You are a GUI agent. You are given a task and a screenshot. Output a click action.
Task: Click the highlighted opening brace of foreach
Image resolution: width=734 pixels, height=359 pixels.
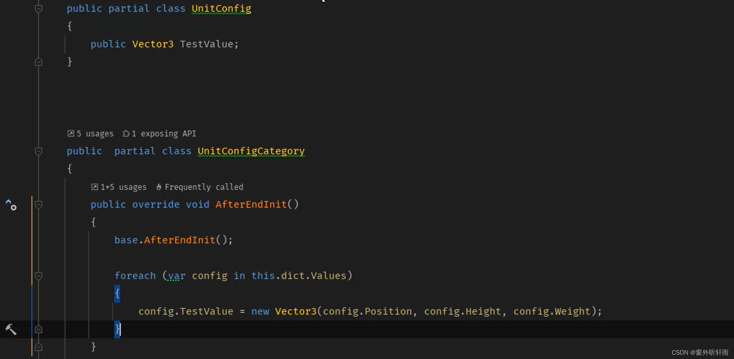point(117,294)
